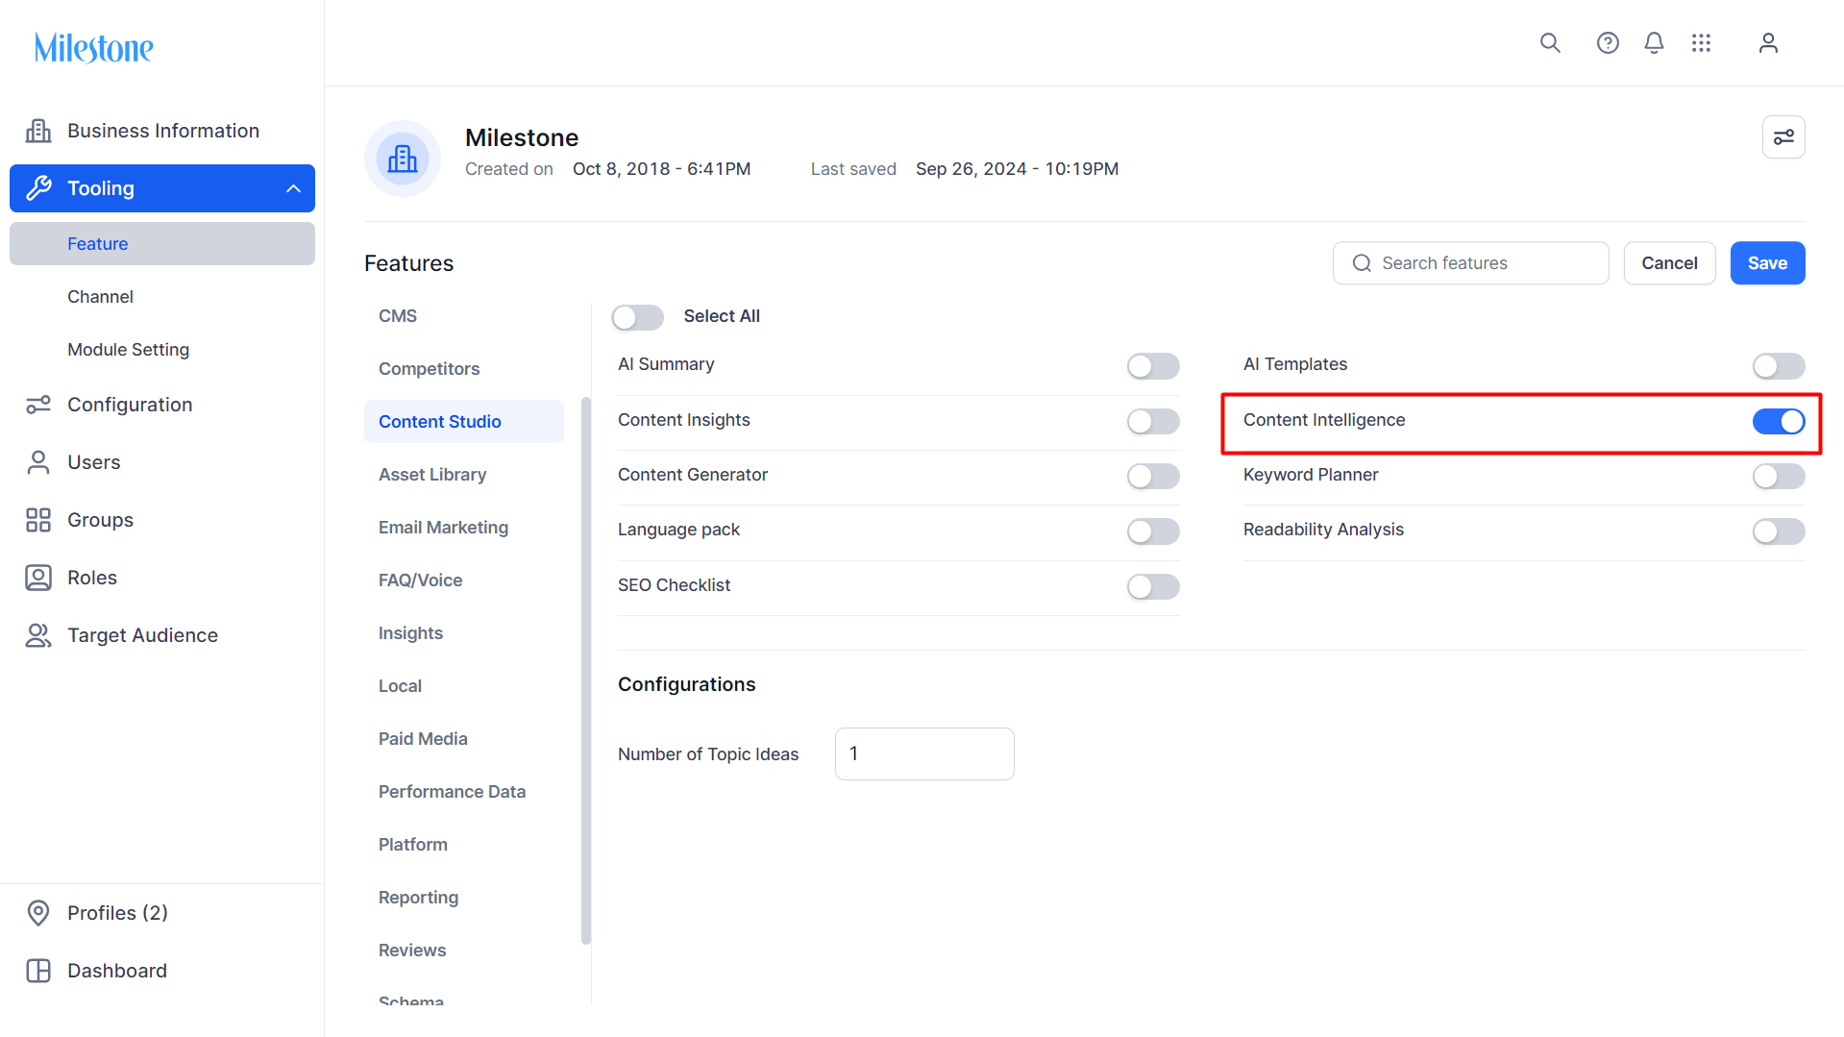Image resolution: width=1844 pixels, height=1037 pixels.
Task: Enable the AI Templates toggle
Action: 1779,366
